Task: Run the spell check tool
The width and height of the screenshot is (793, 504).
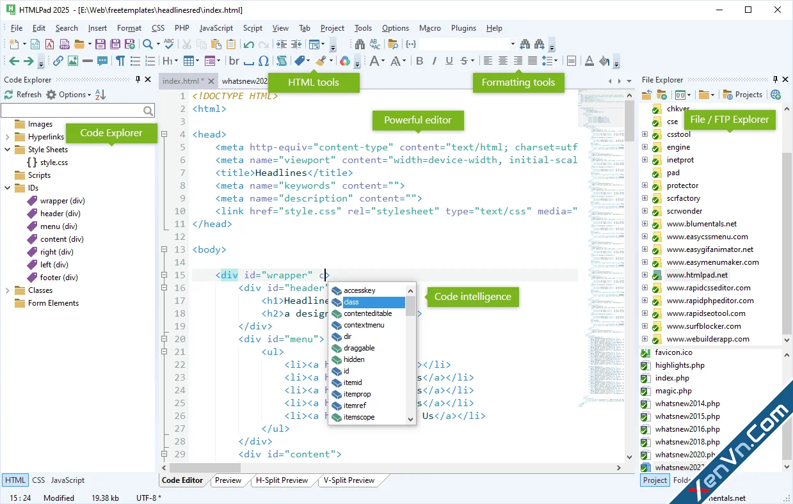Action: [168, 44]
